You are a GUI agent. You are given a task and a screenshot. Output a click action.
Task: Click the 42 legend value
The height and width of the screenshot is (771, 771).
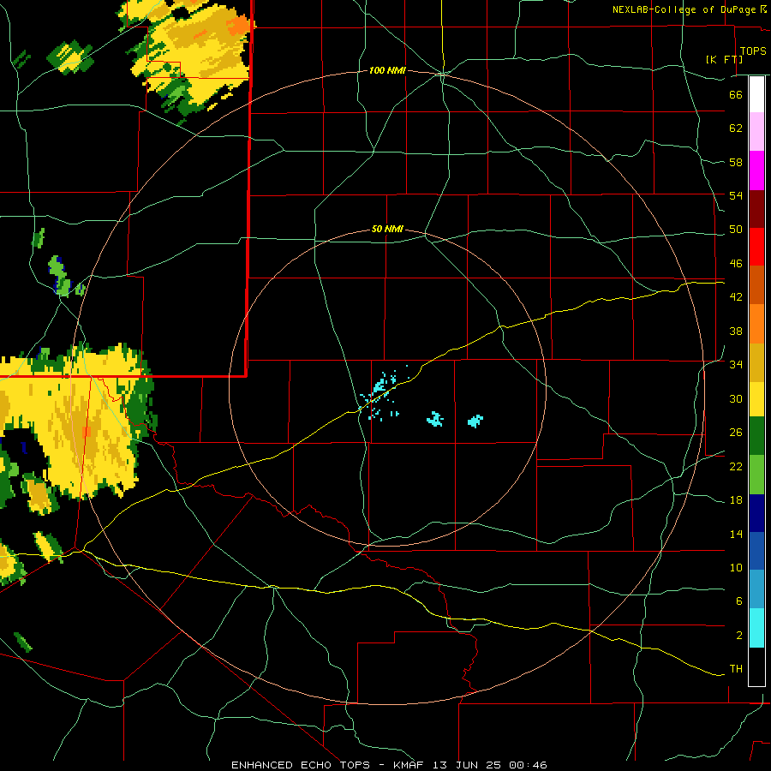[x=736, y=296]
